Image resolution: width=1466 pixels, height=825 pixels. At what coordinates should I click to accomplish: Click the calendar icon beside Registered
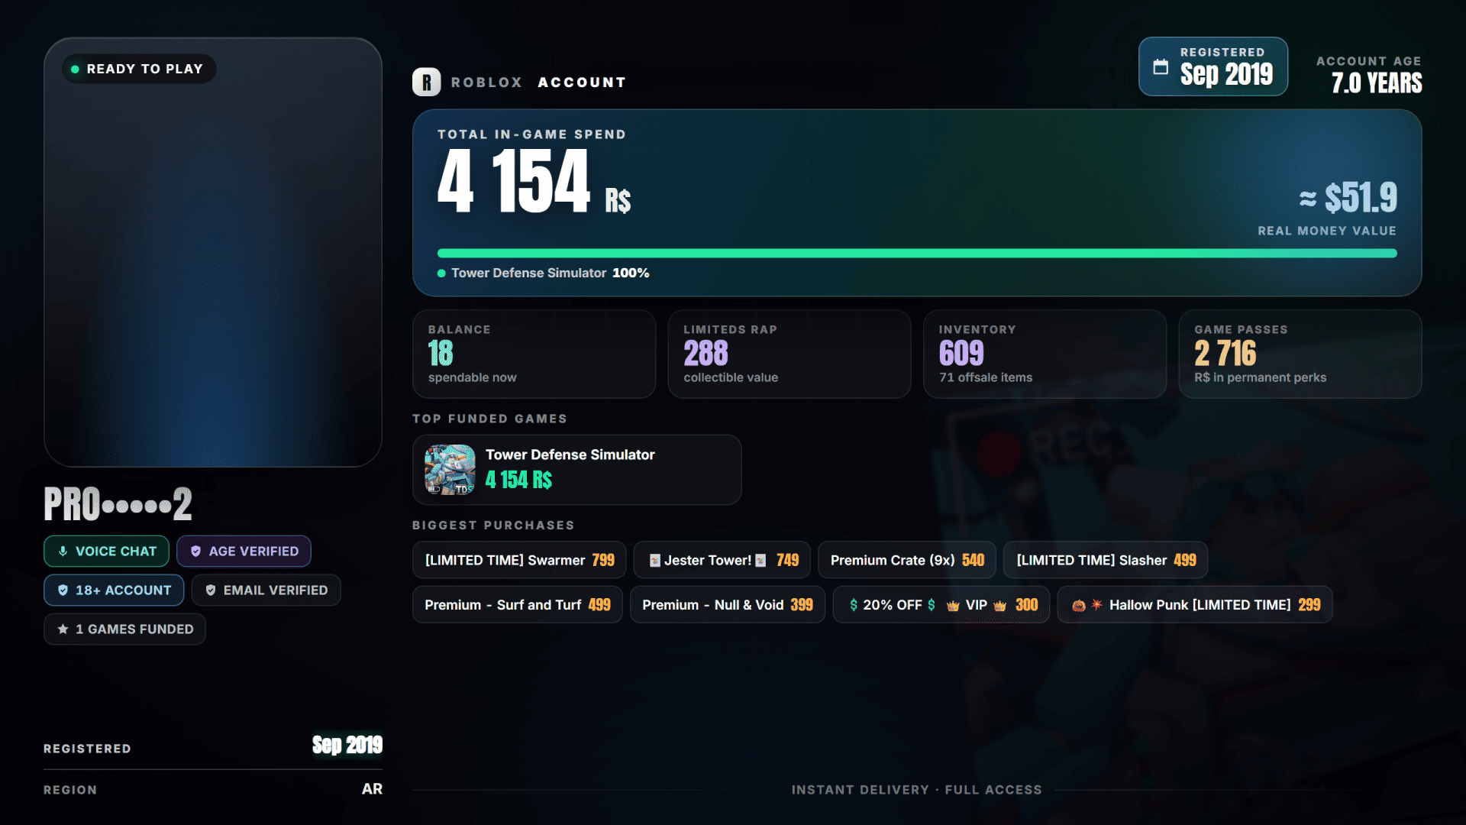pyautogui.click(x=1161, y=66)
